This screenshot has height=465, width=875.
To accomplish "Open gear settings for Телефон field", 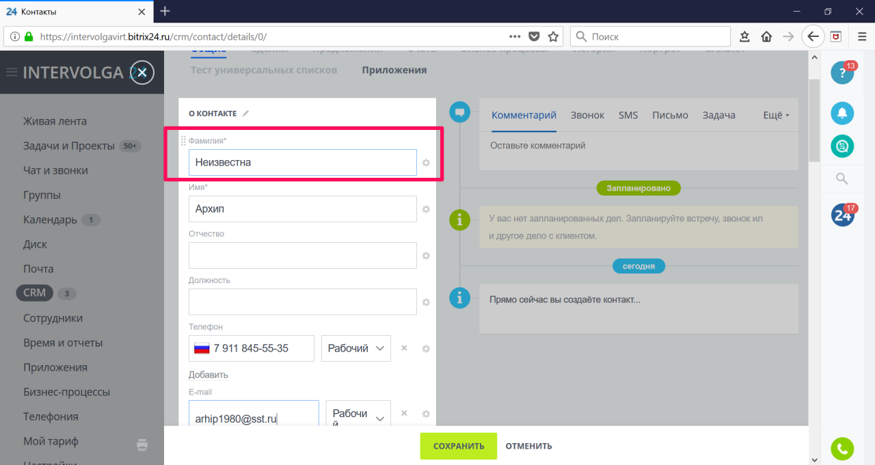I will (x=426, y=349).
